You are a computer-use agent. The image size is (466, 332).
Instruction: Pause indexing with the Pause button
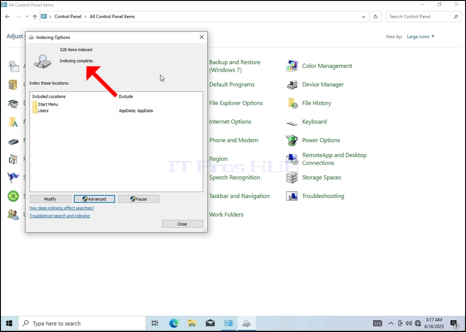(139, 199)
